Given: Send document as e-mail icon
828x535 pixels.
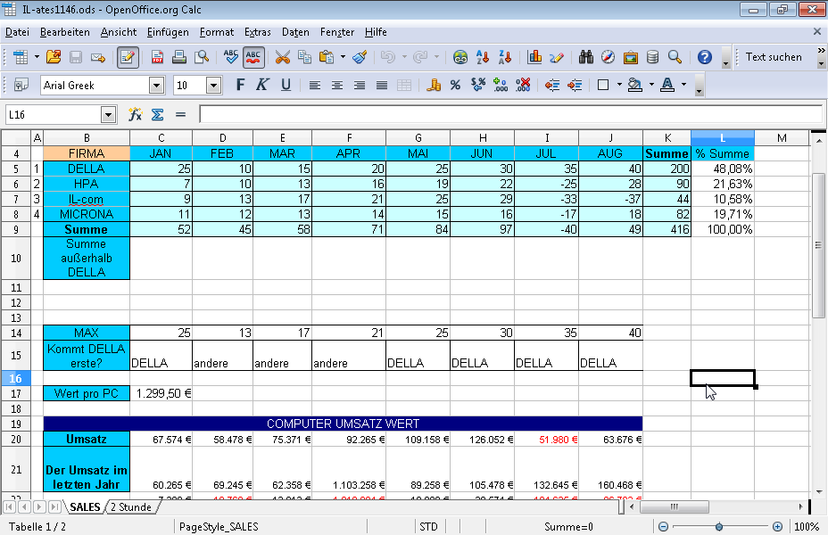Looking at the screenshot, I should pyautogui.click(x=98, y=57).
